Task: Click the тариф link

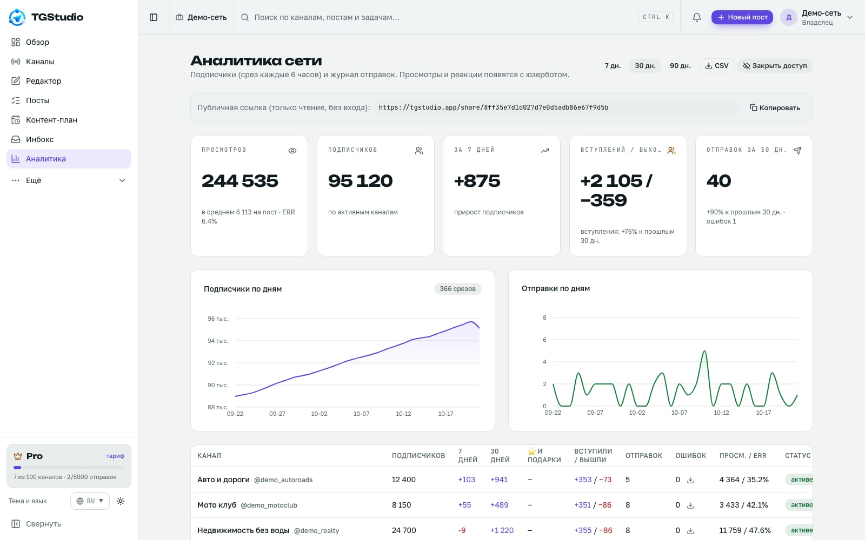Action: [x=115, y=456]
